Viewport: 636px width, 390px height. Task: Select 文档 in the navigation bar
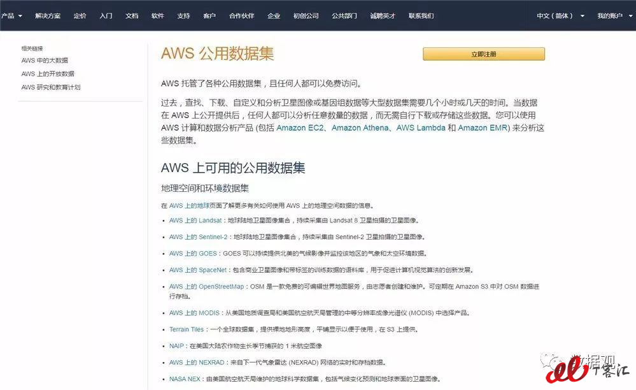click(x=132, y=16)
